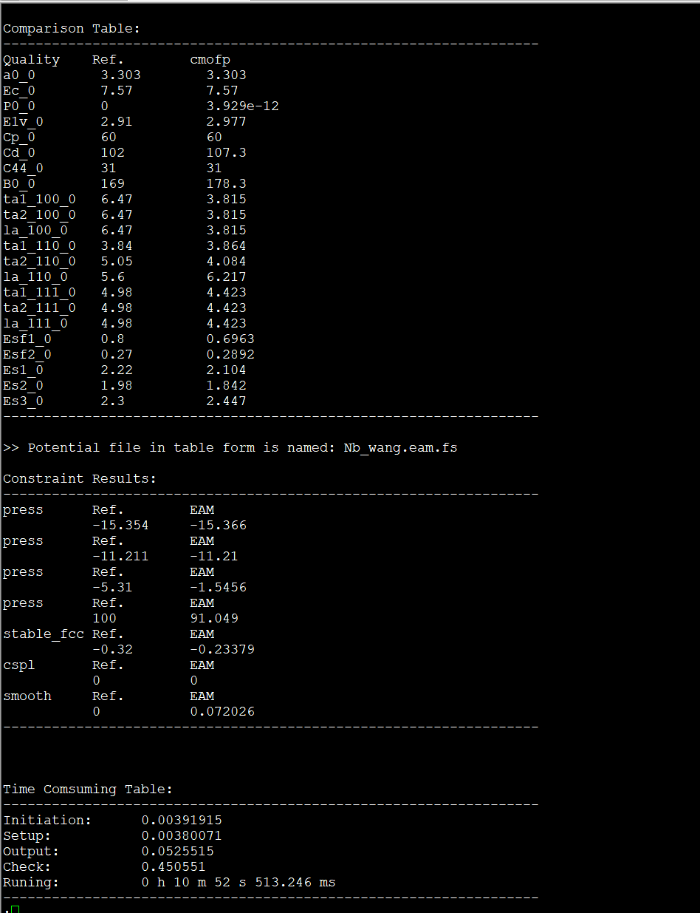Select the press value "-15.366"
The image size is (700, 913).
tap(219, 526)
